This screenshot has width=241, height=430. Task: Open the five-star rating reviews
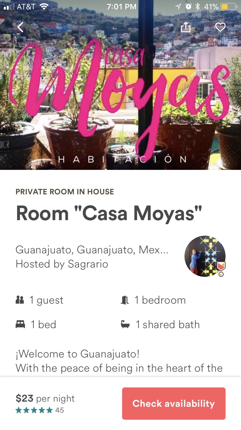point(34,410)
